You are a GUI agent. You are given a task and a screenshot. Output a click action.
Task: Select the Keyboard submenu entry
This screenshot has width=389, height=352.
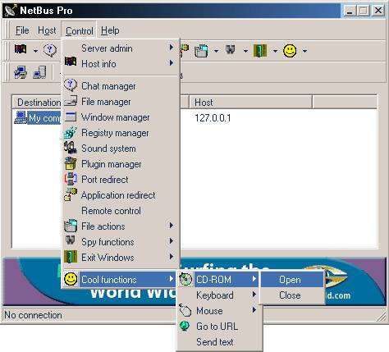pos(219,295)
